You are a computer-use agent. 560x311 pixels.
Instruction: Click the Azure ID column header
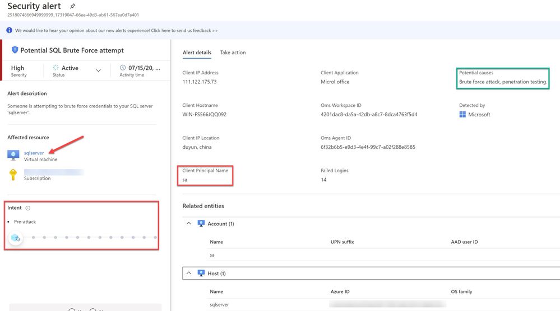coord(340,291)
